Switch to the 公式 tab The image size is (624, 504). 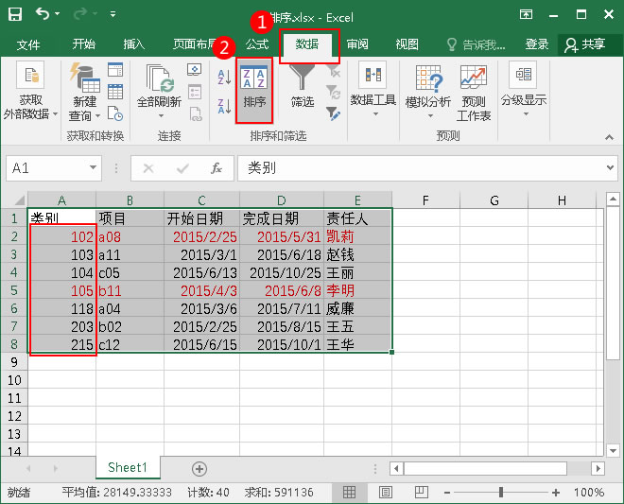257,43
